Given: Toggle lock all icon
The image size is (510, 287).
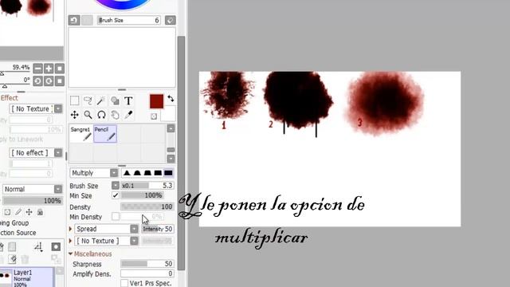Looking at the screenshot, I should click(x=40, y=212).
